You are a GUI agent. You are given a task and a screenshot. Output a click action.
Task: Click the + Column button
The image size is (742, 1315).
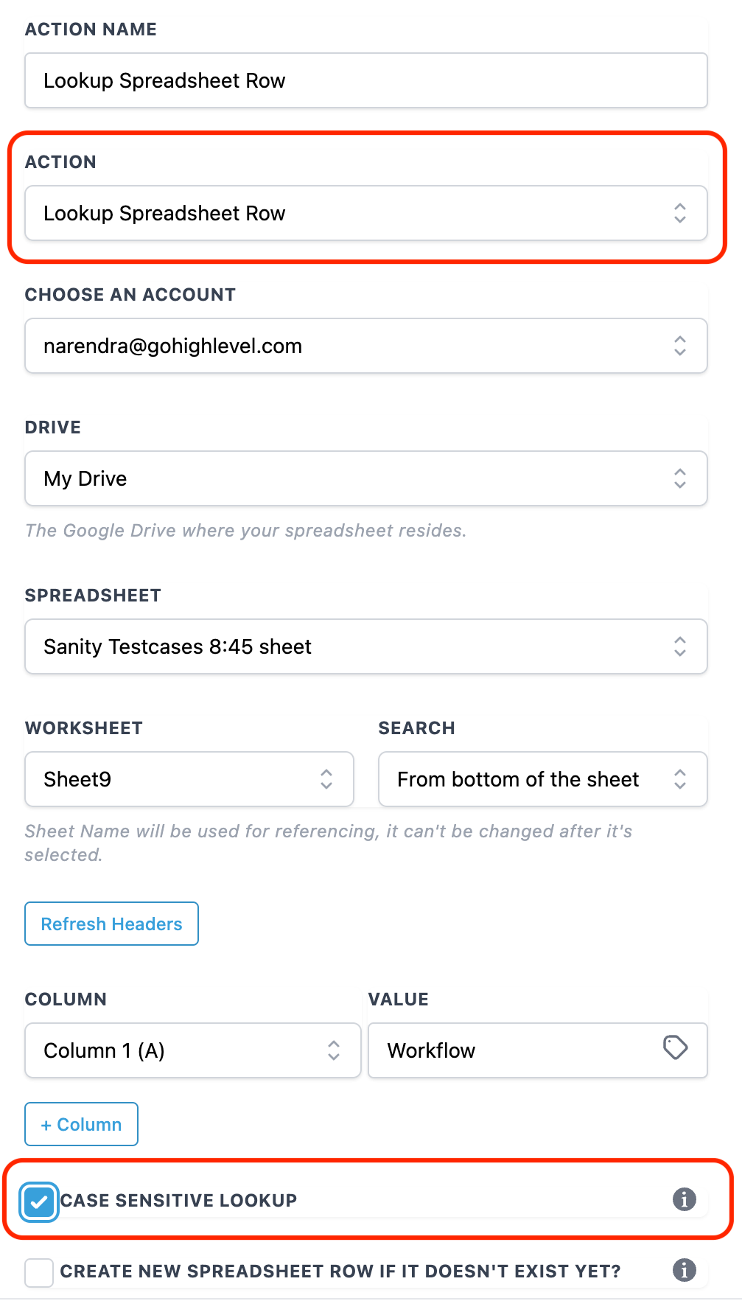[81, 1124]
